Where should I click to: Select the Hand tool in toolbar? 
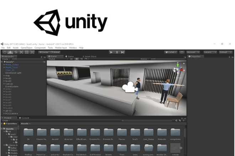click(x=5, y=52)
